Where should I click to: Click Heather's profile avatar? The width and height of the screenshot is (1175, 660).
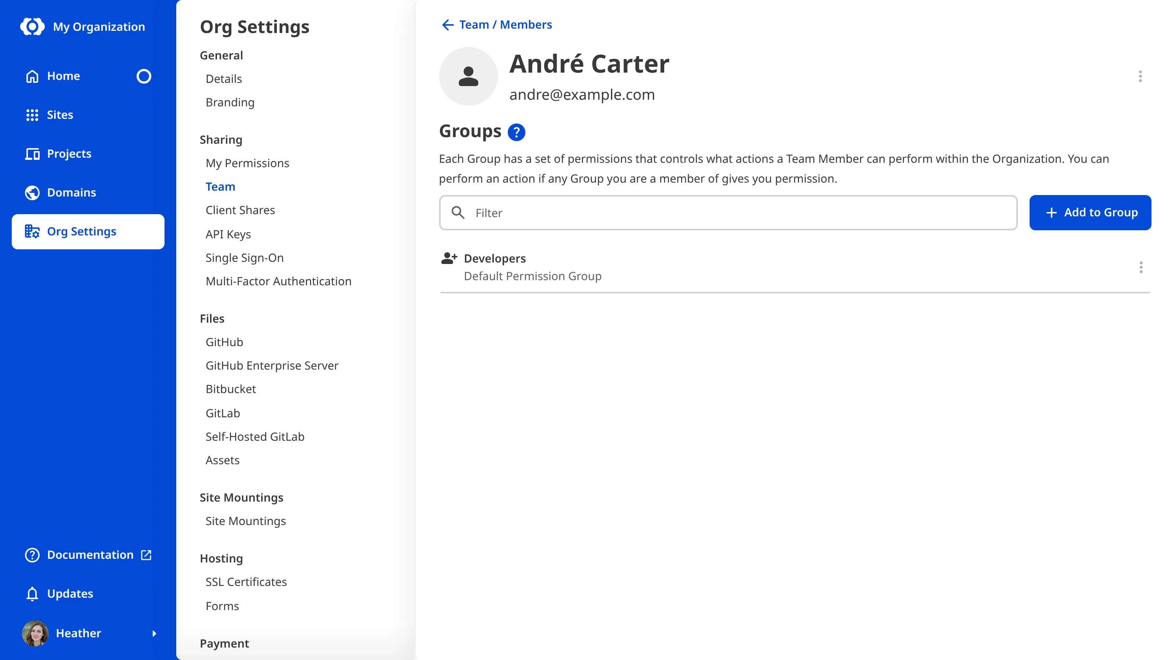(35, 633)
